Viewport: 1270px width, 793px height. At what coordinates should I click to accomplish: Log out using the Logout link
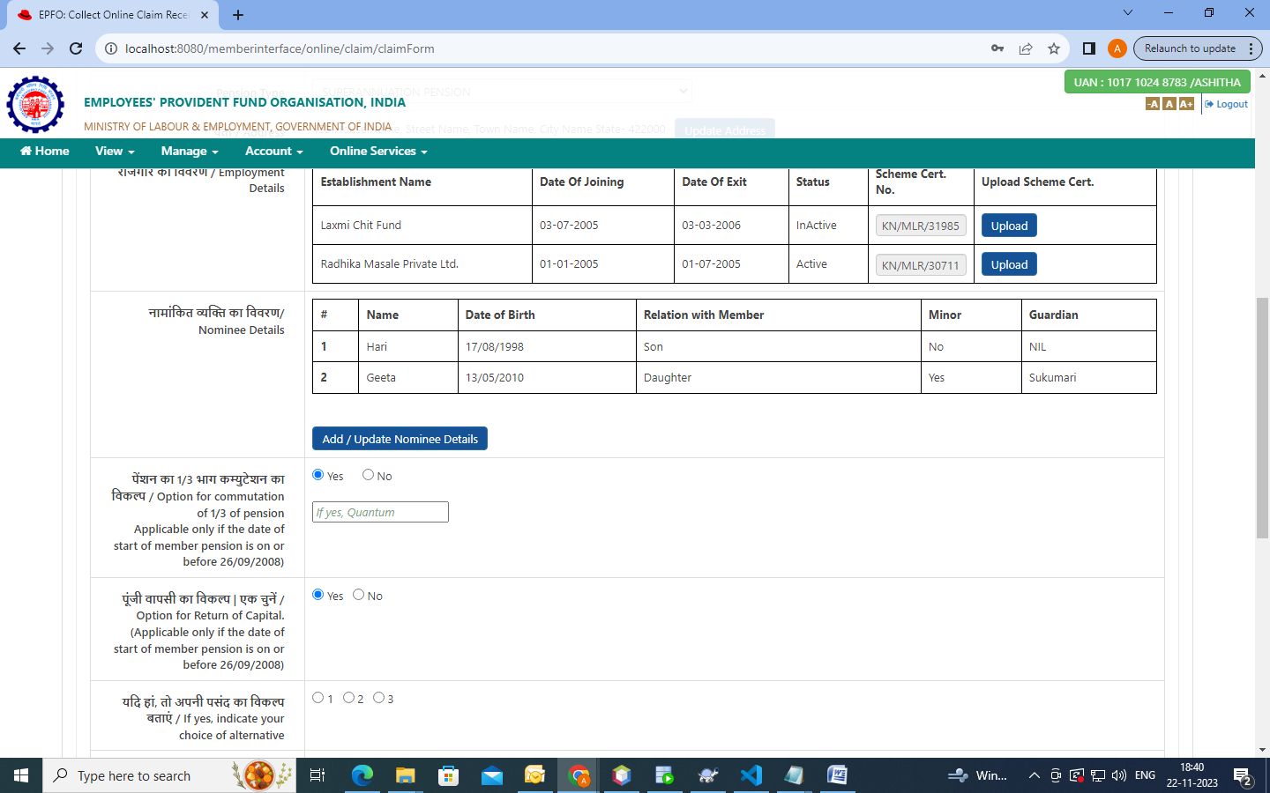(x=1227, y=104)
